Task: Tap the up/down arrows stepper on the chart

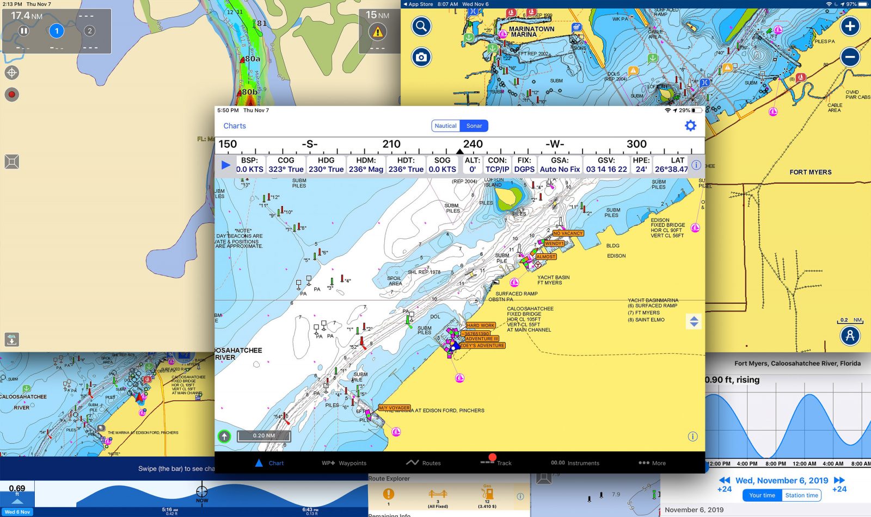Action: (694, 321)
